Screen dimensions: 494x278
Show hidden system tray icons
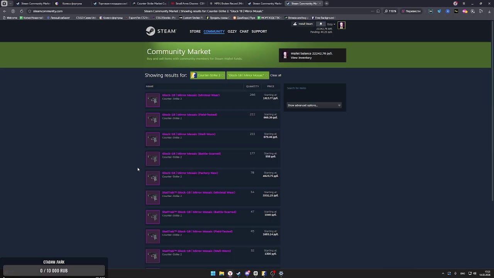click(x=443, y=273)
